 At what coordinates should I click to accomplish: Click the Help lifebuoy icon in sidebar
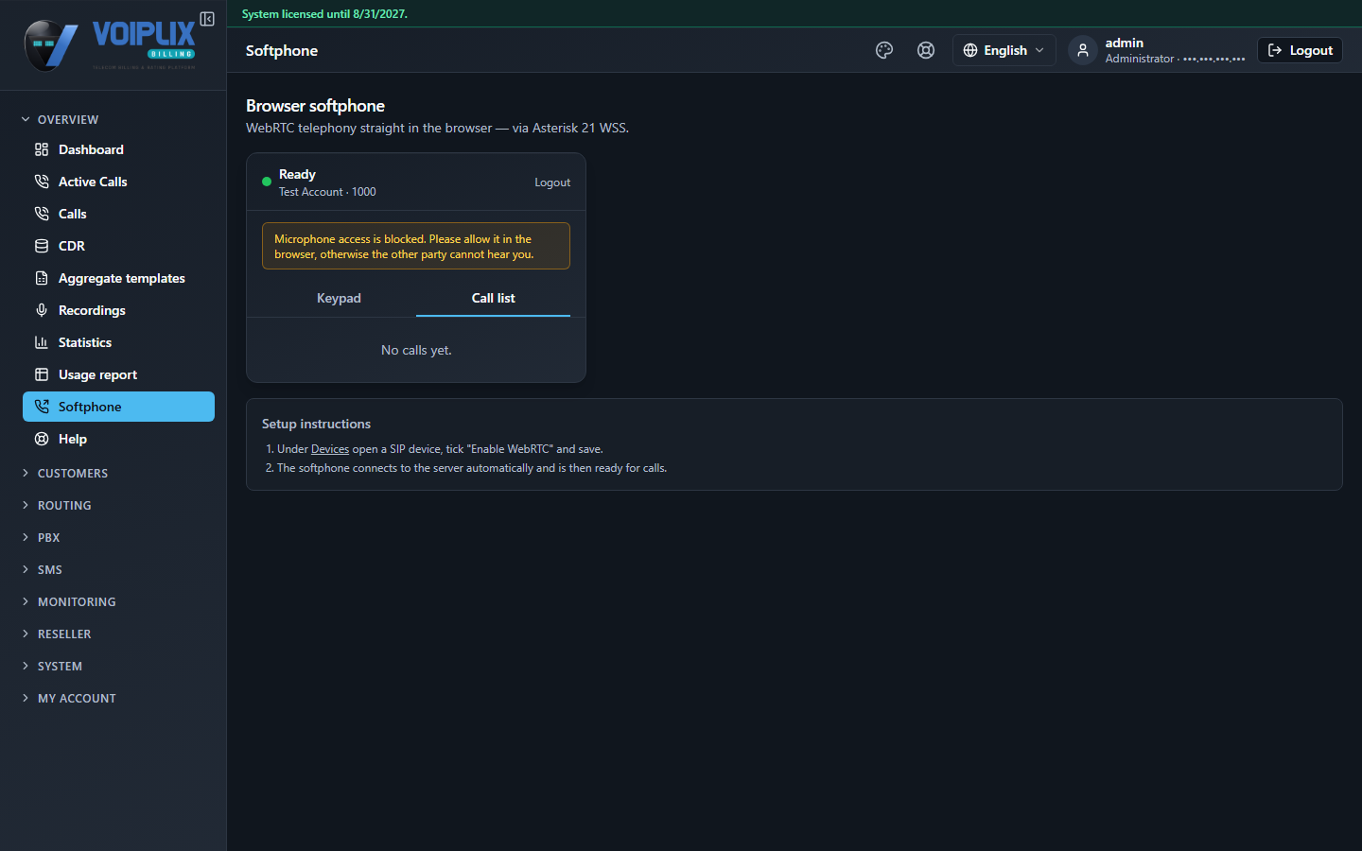[x=42, y=439]
